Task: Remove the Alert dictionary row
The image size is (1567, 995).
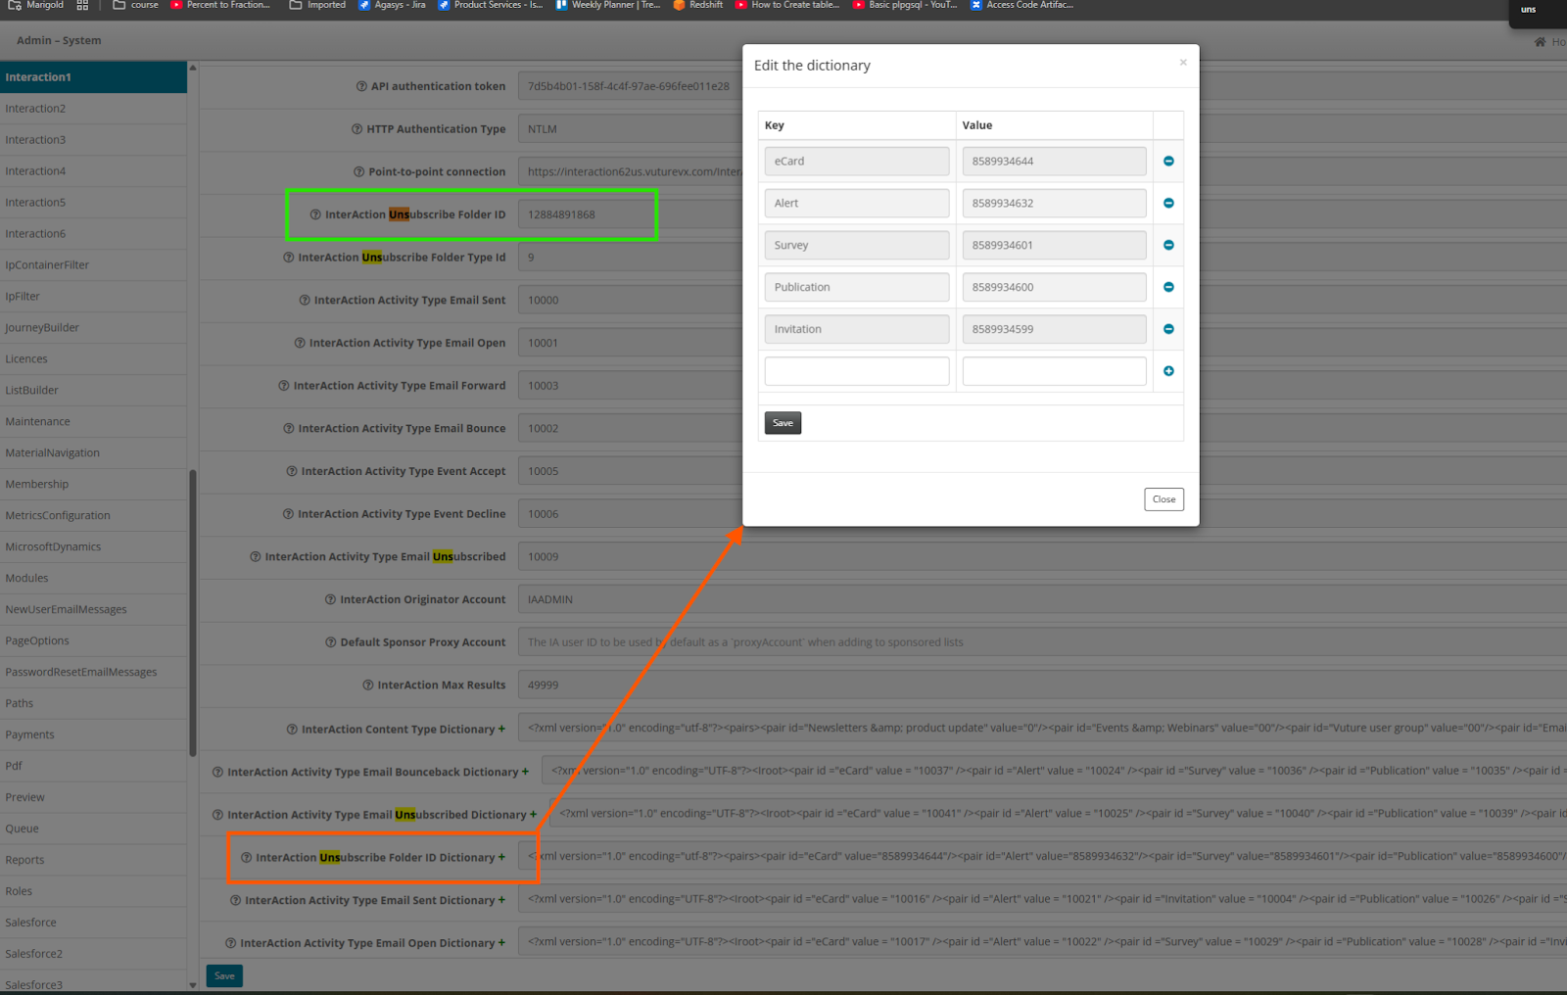Action: (x=1168, y=203)
